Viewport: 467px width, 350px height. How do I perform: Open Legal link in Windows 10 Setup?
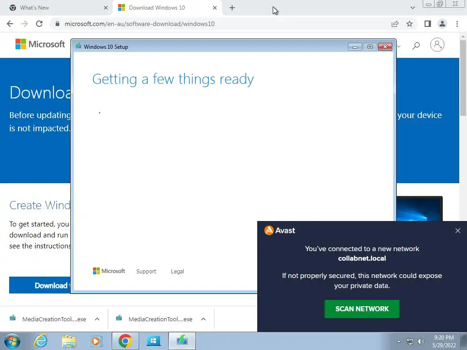[x=177, y=272]
